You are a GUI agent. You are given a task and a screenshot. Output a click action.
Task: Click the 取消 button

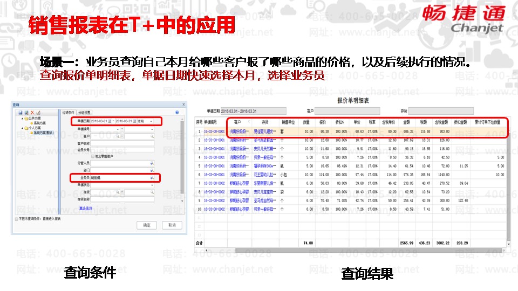(x=172, y=225)
